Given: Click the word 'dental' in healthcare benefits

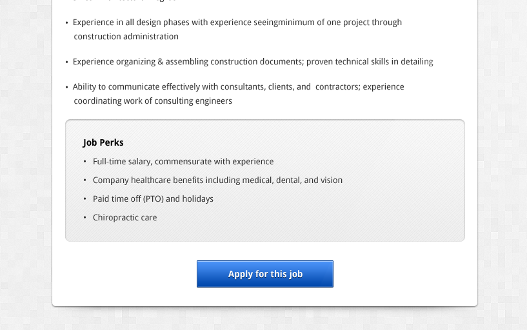Looking at the screenshot, I should (288, 180).
